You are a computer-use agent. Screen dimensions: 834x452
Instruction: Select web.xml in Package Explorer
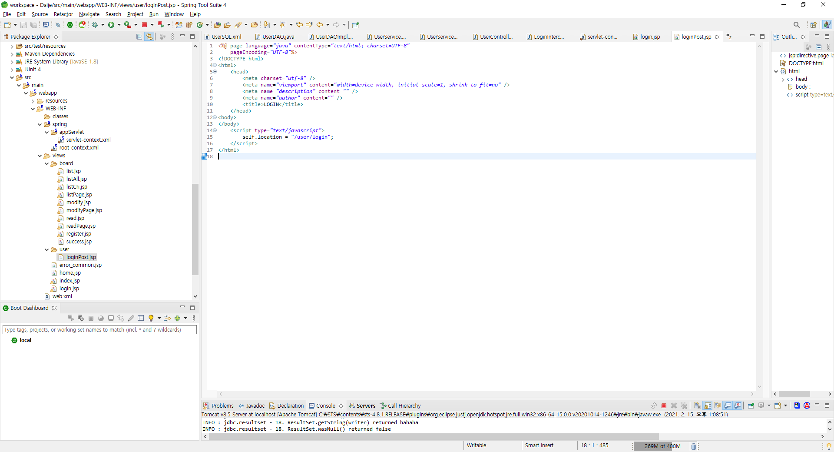click(x=58, y=296)
